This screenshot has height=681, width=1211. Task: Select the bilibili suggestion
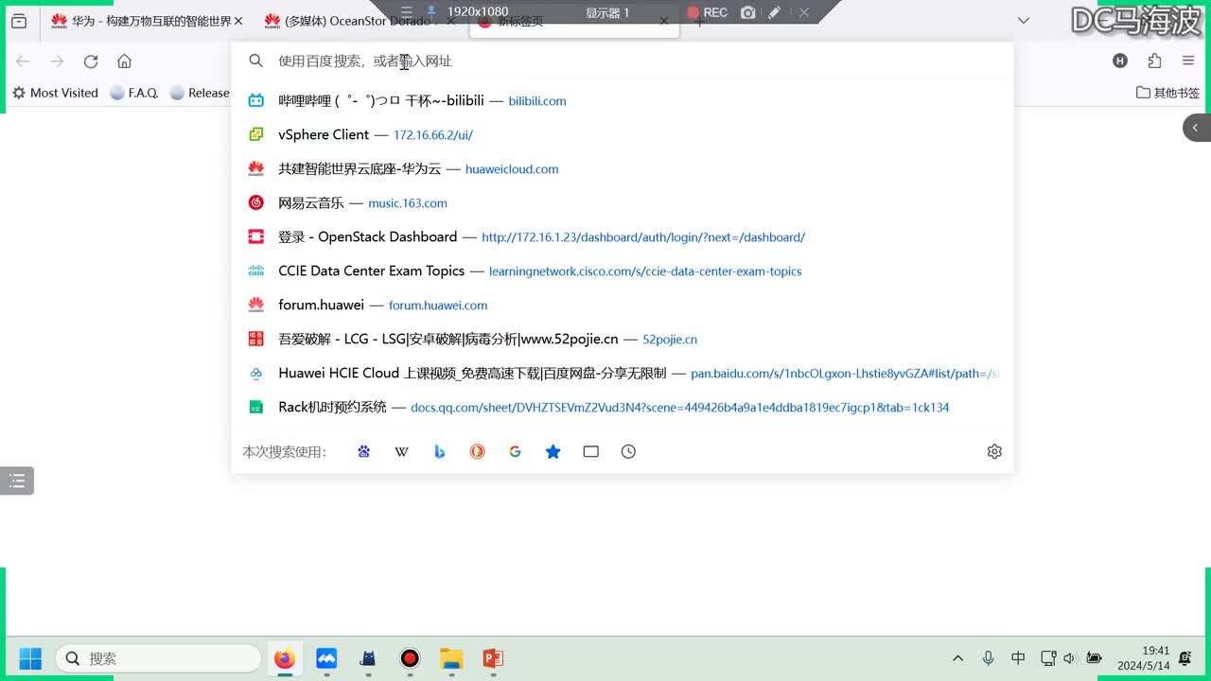pos(623,100)
